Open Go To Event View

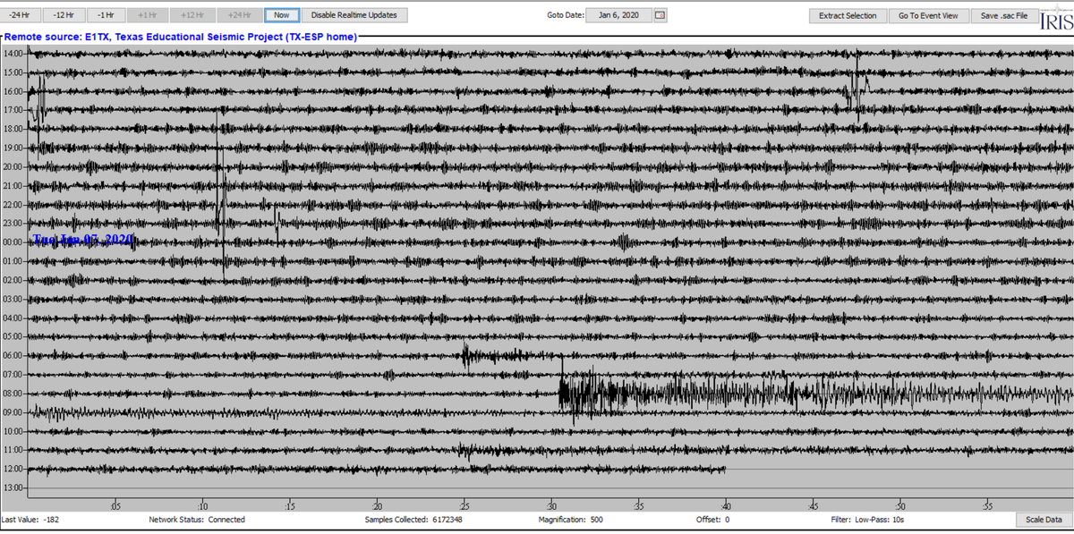tap(928, 15)
